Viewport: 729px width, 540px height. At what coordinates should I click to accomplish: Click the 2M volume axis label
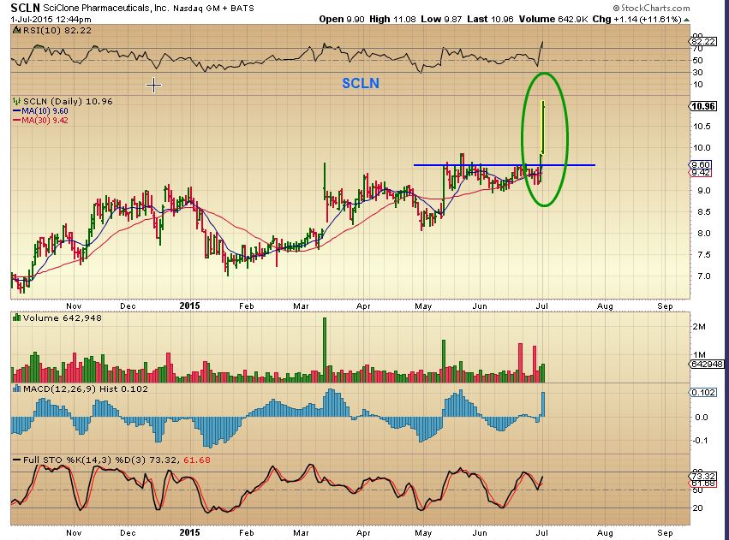699,326
